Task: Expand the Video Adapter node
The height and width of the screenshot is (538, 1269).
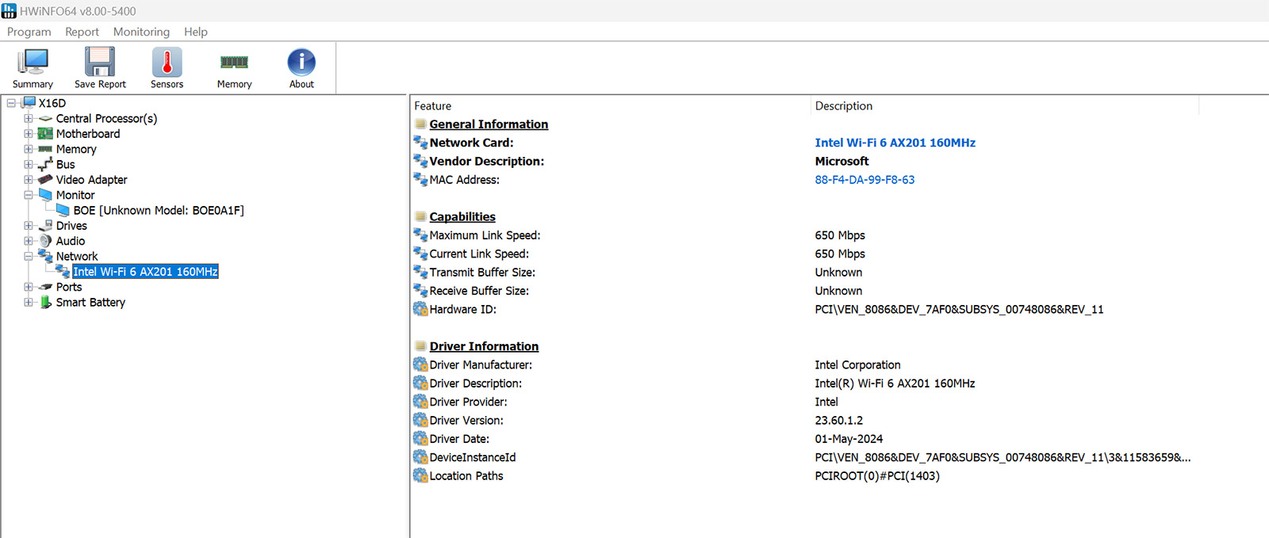Action: (x=29, y=180)
